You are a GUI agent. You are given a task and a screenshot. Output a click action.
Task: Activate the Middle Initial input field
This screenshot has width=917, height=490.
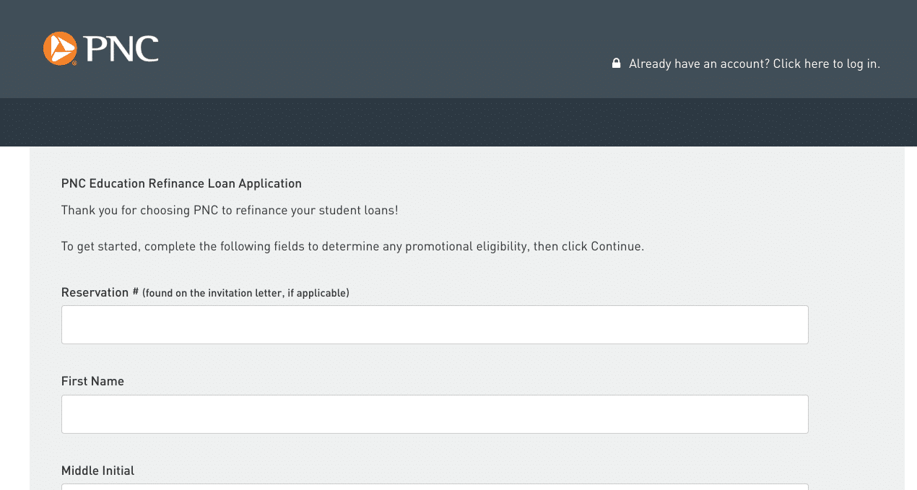tap(434, 486)
